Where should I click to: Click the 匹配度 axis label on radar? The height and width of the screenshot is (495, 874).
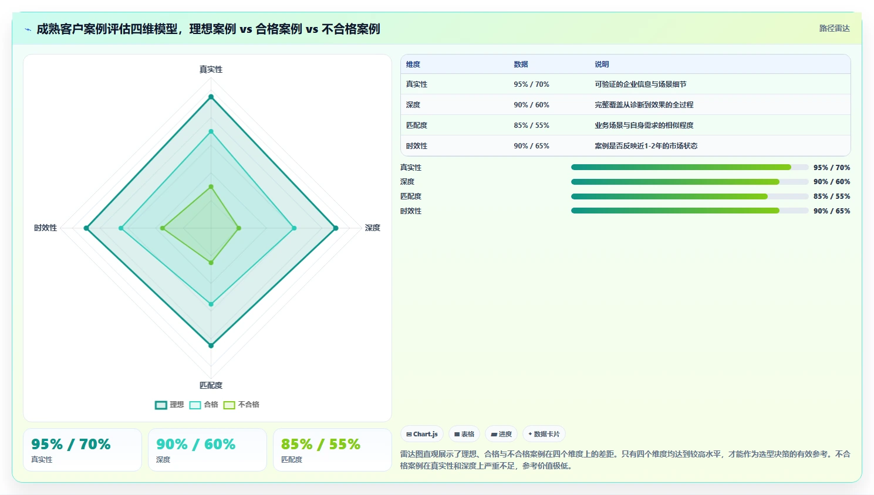211,385
